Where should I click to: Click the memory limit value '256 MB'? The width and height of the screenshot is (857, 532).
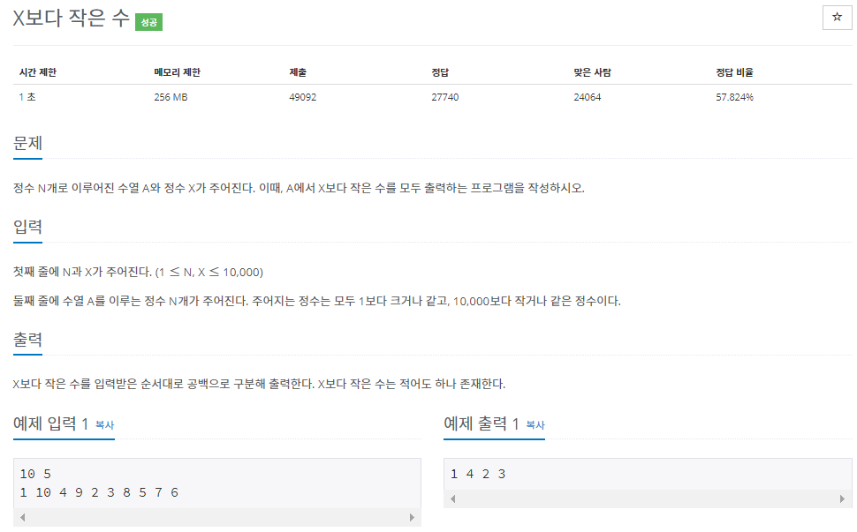[171, 97]
